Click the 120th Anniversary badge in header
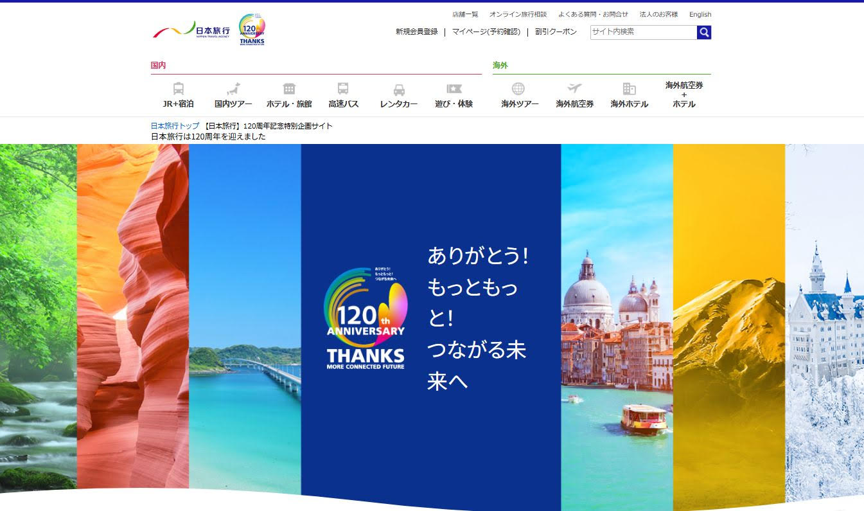This screenshot has width=864, height=511. 252,29
